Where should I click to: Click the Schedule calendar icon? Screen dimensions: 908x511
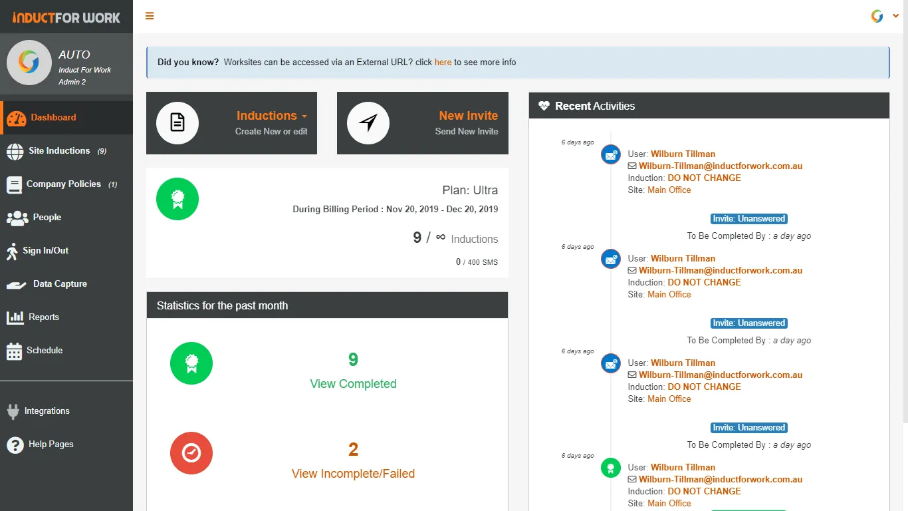(14, 351)
